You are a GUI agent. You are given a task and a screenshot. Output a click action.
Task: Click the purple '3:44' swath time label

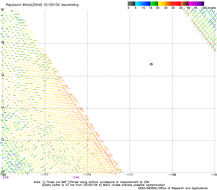click(x=76, y=177)
